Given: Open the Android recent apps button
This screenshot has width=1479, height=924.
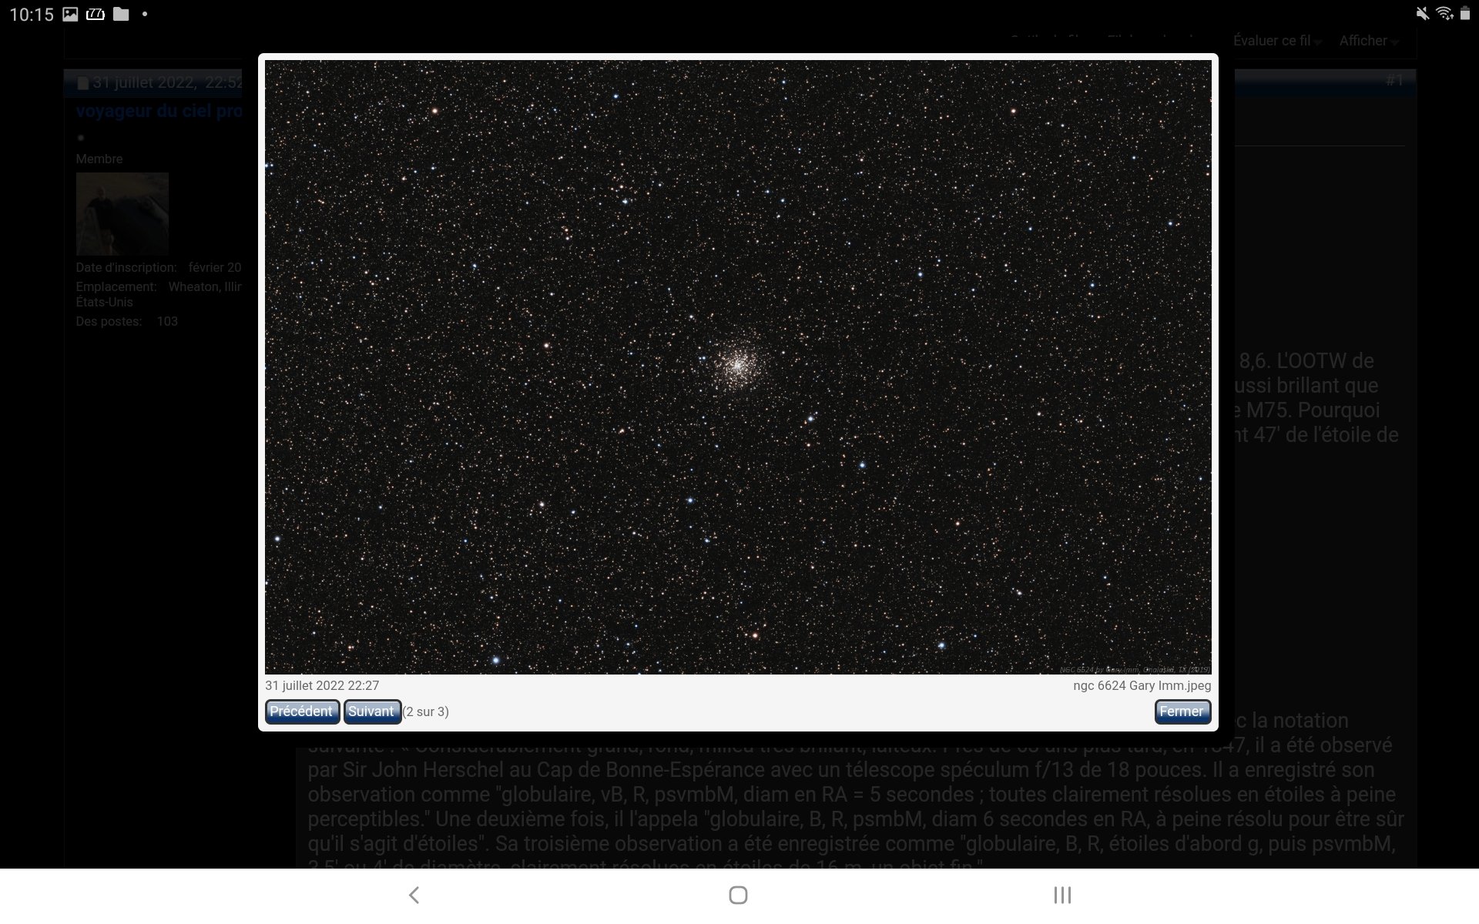Looking at the screenshot, I should point(1062,895).
